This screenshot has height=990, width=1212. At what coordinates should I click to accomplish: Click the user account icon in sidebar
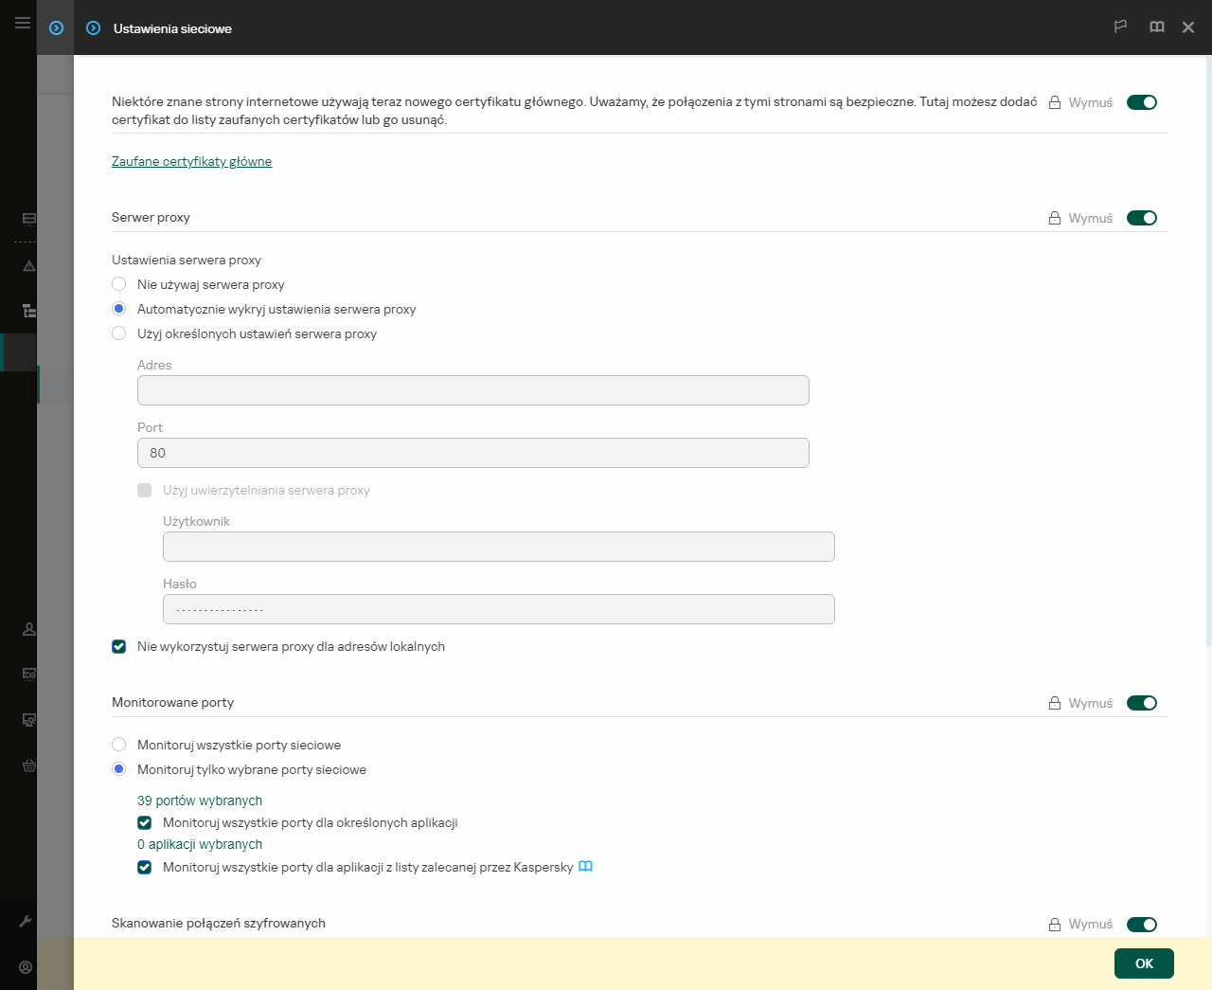pos(28,628)
